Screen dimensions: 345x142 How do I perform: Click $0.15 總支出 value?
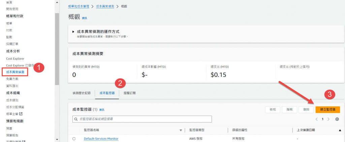[x=218, y=75]
